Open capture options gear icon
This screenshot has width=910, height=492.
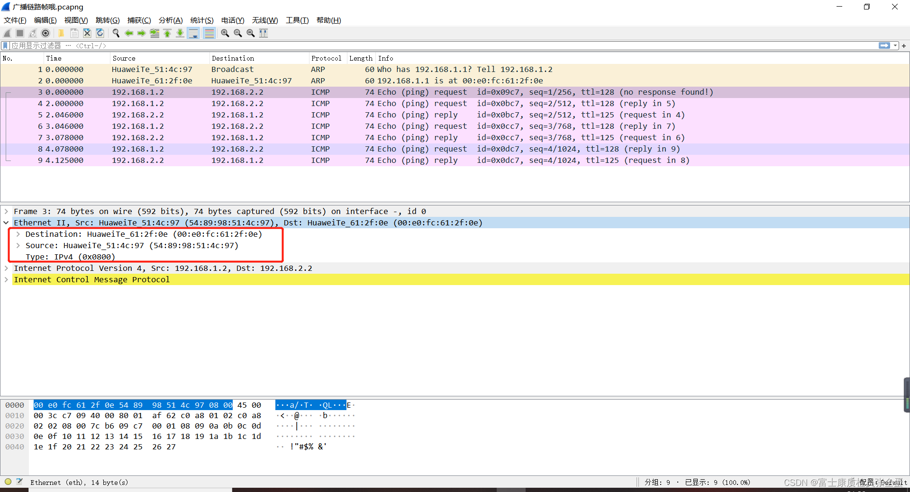[45, 33]
